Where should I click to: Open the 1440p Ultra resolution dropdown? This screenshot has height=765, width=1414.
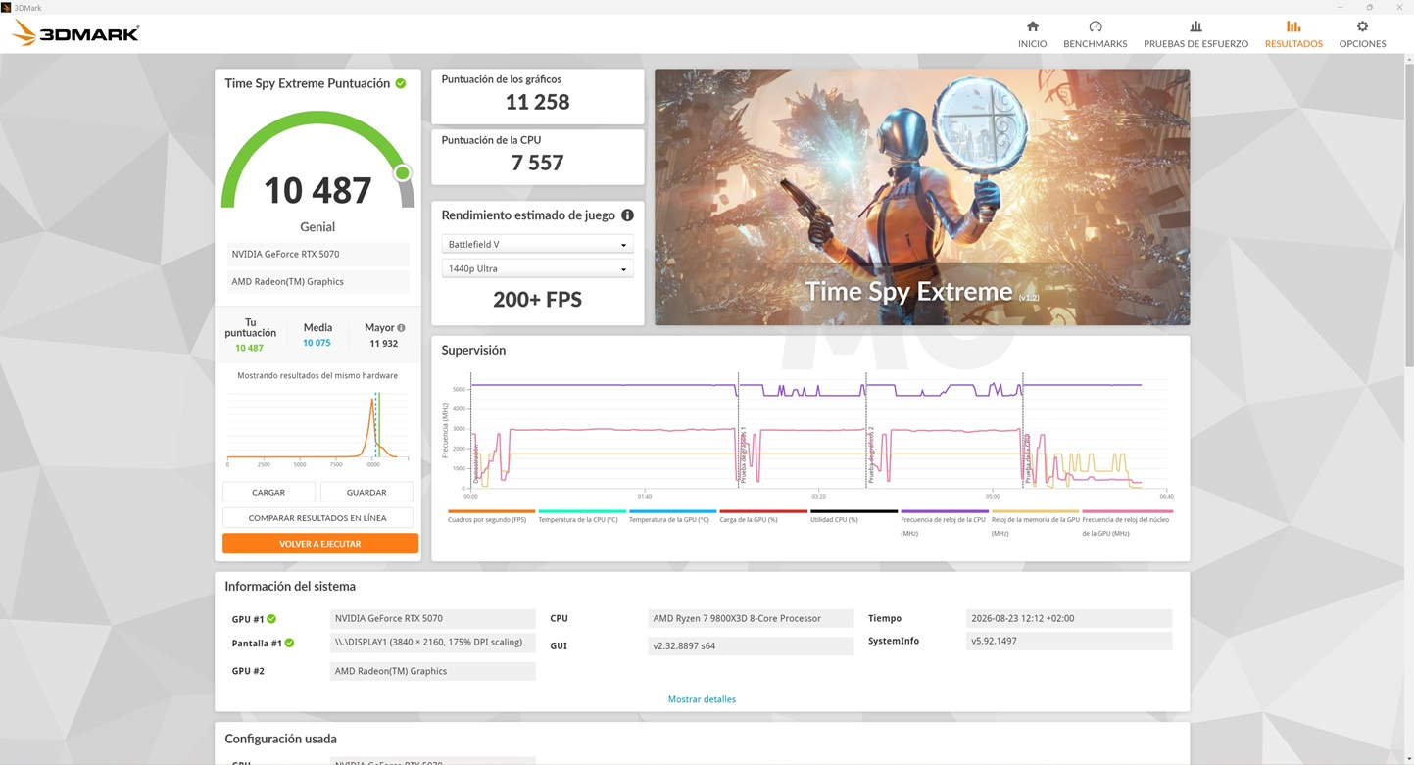tap(537, 268)
